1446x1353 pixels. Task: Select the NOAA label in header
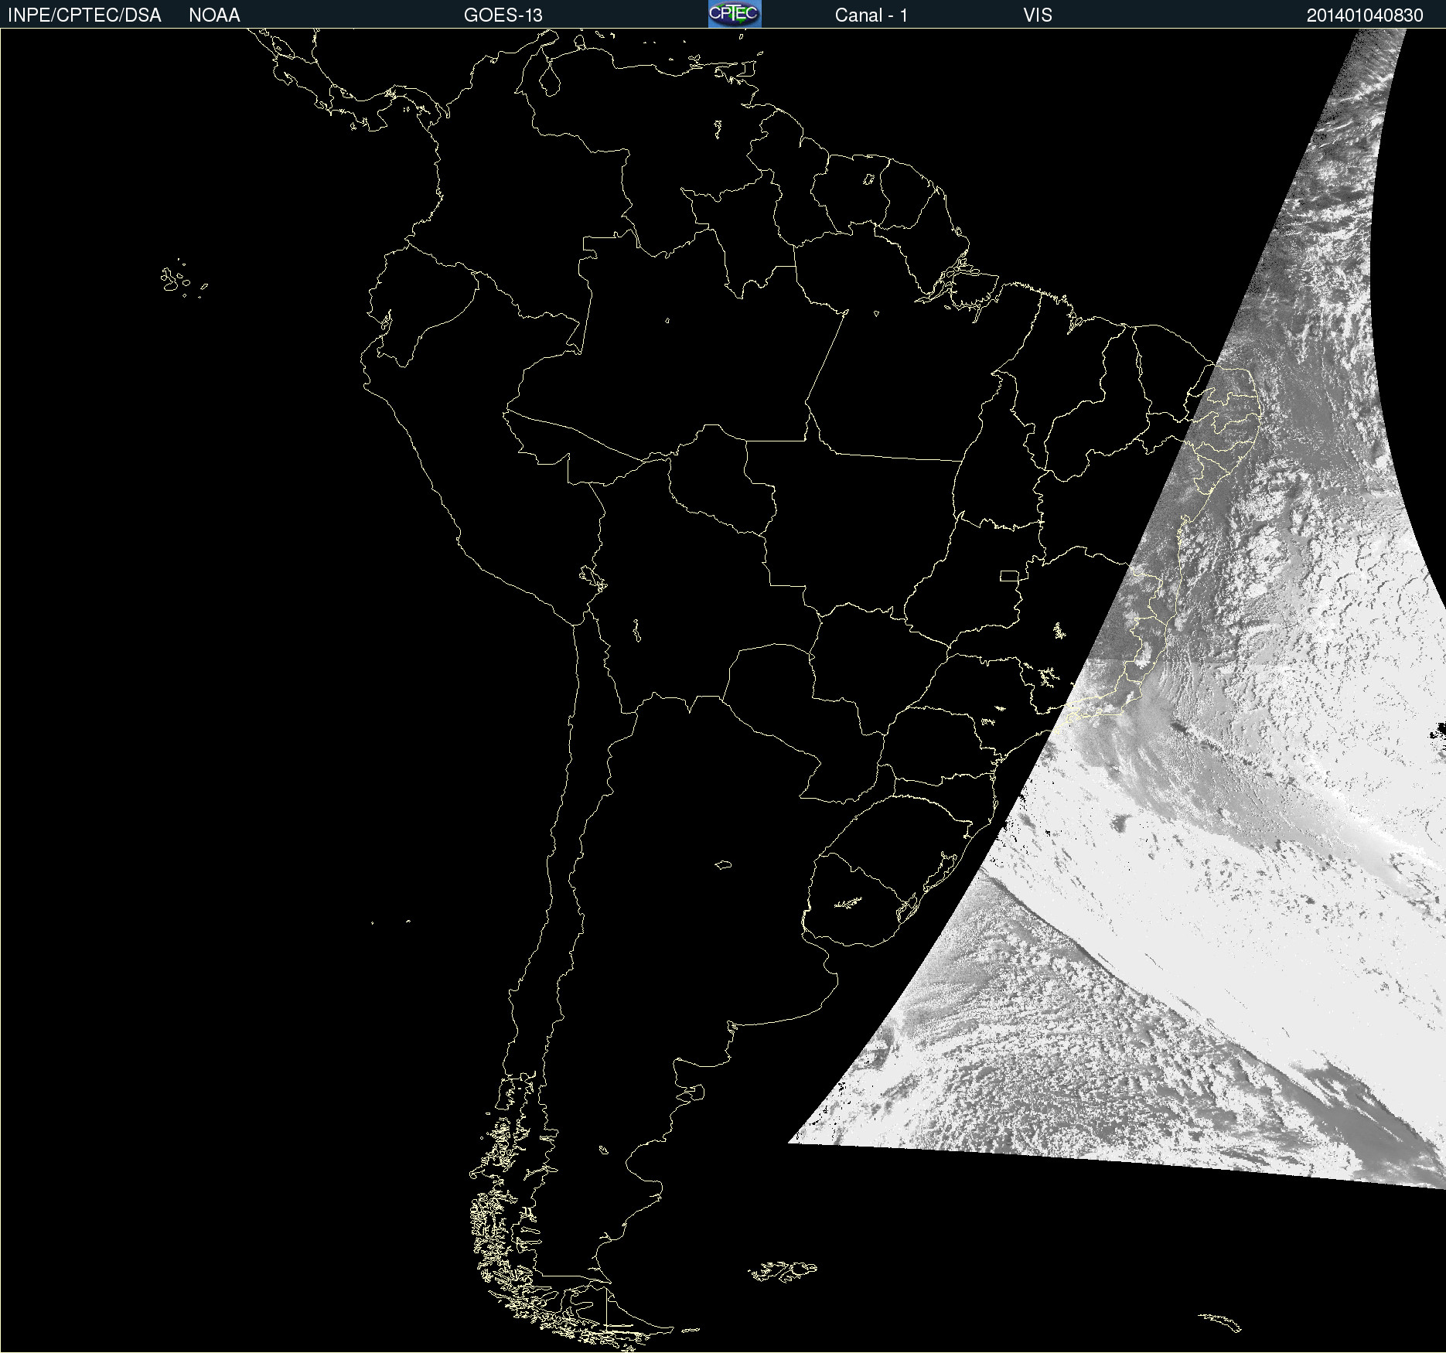click(x=214, y=15)
